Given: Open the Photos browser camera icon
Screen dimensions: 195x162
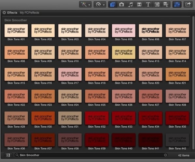Looking at the screenshot, I should pyautogui.click(x=121, y=5).
